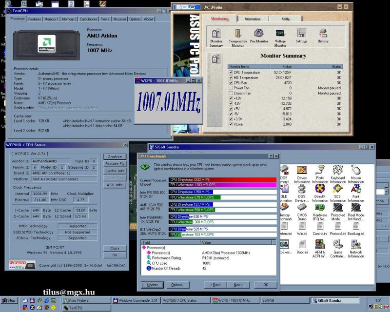Toggle the VCore monitor checkbox
This screenshot has height=312, width=390.
click(231, 124)
